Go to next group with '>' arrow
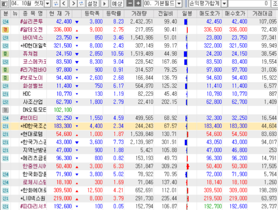Image resolution: width=278 pixels, height=210 pixels. [x=73, y=3]
